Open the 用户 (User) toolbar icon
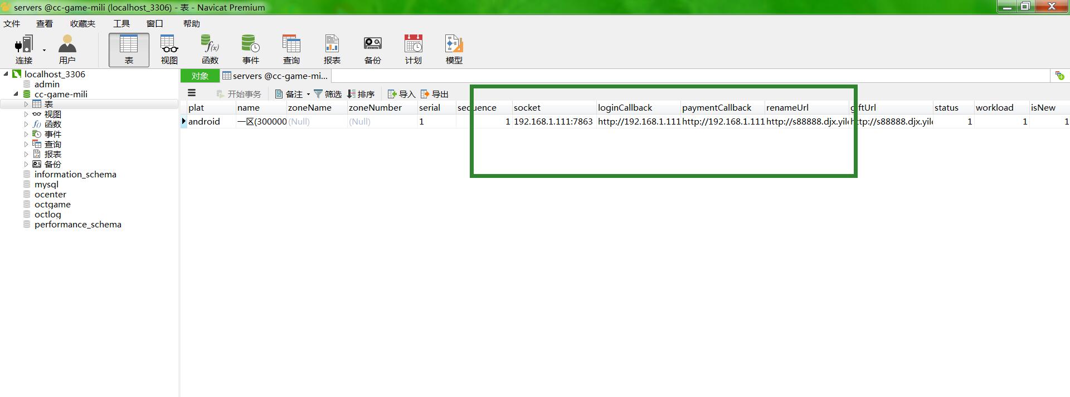This screenshot has width=1070, height=397. coord(67,49)
